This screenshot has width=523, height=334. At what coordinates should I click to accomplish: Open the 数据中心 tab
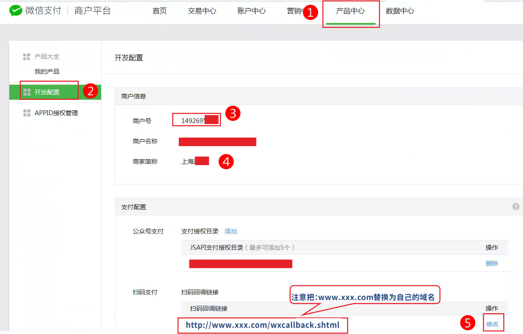click(400, 11)
